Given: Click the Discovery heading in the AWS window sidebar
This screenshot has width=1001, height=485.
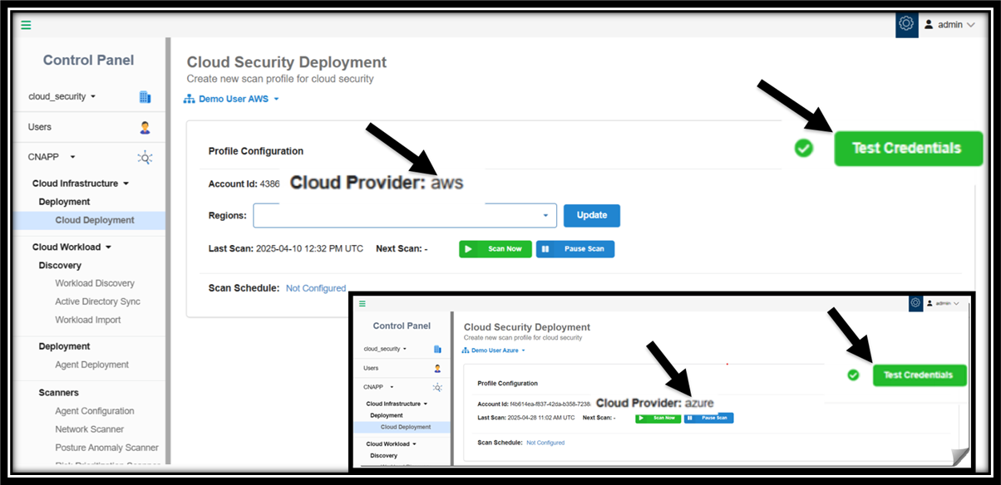Looking at the screenshot, I should pyautogui.click(x=60, y=266).
